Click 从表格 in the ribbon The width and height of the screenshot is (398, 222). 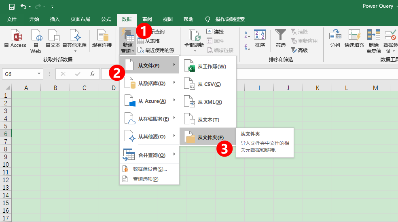(x=149, y=41)
